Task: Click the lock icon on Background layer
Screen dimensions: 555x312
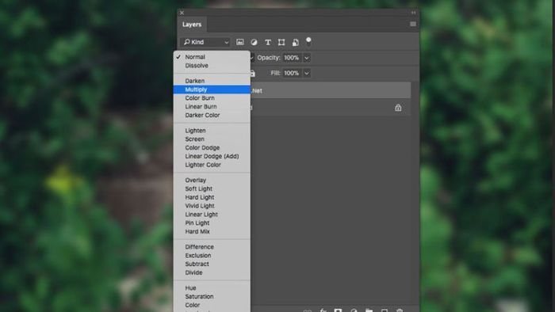Action: [398, 108]
